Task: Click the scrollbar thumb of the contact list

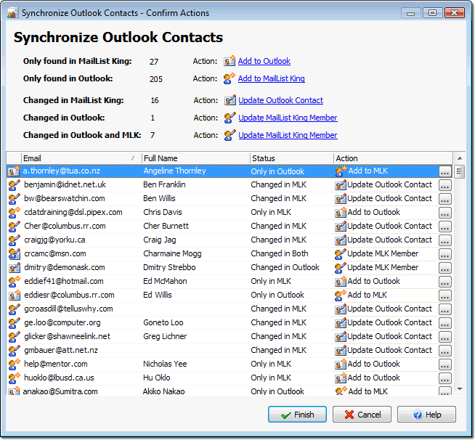Action: pos(460,171)
